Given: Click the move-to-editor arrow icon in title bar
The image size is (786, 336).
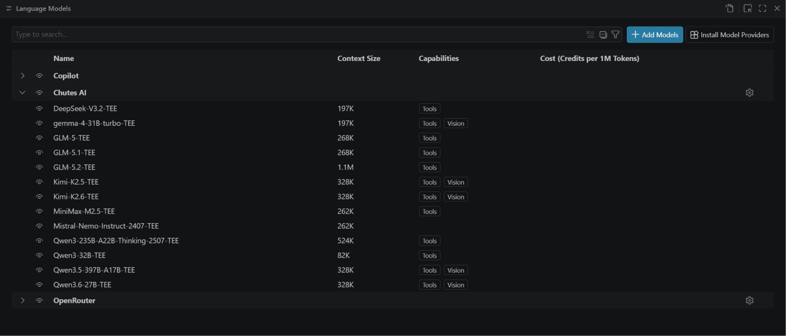Looking at the screenshot, I should pos(748,8).
